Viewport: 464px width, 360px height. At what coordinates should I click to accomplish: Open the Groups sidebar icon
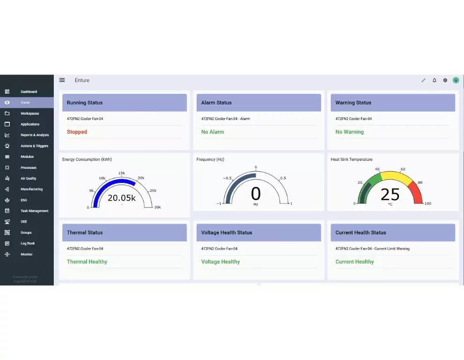[x=8, y=232]
